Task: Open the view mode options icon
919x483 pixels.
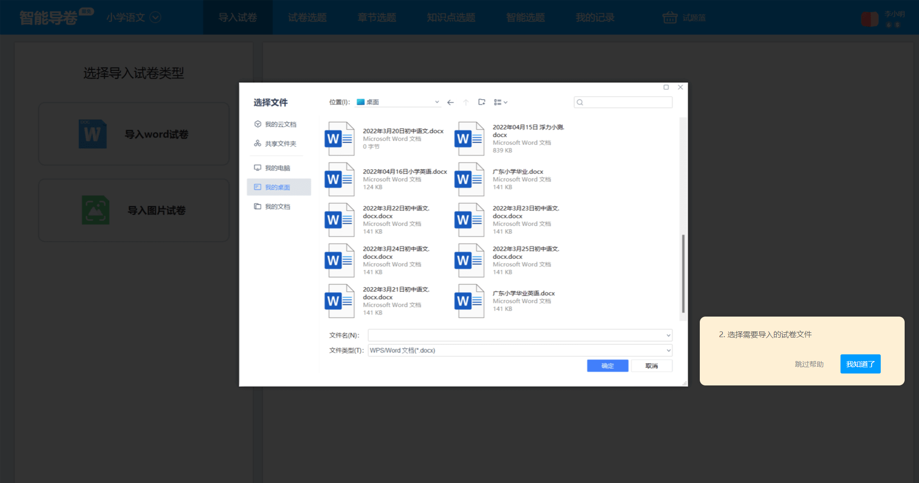Action: tap(500, 102)
